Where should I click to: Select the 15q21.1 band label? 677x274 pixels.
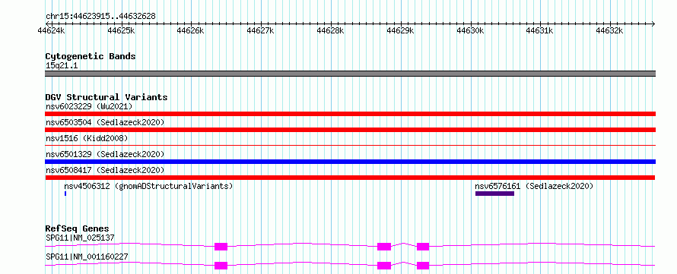[x=62, y=66]
